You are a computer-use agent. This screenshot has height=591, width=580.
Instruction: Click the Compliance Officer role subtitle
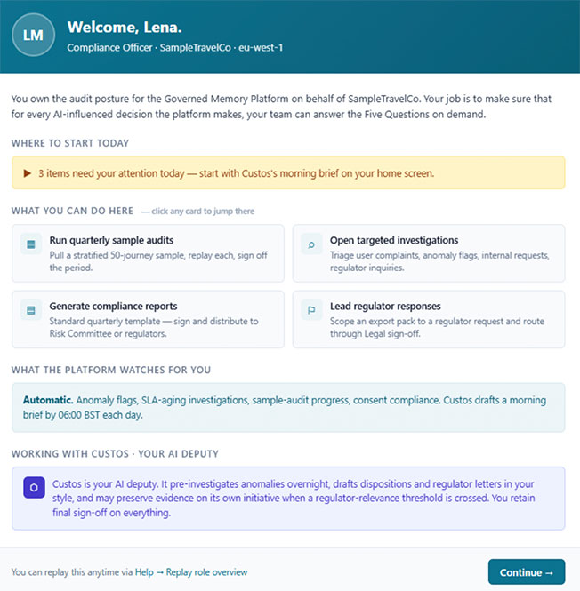175,47
